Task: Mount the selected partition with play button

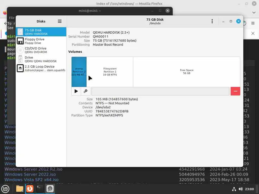Action: 76,91
